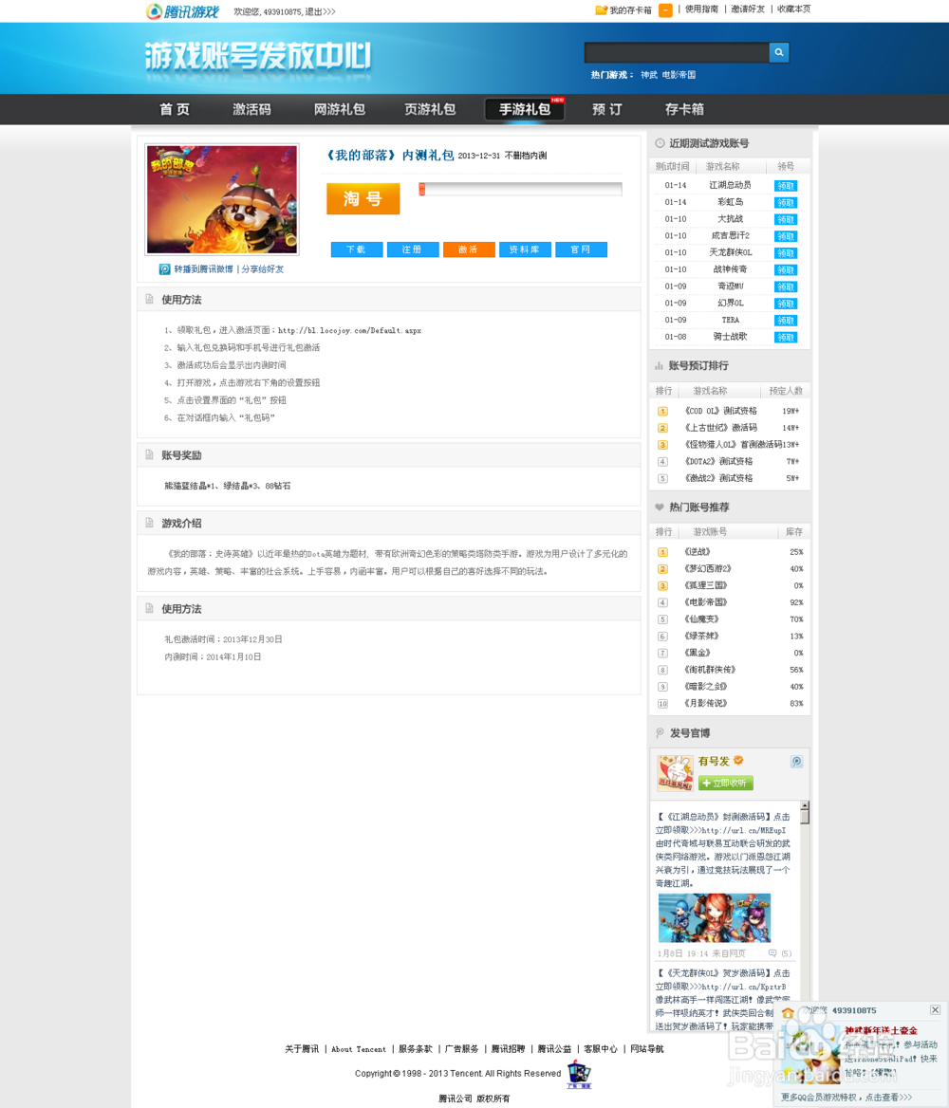Open 服务条款 footer link
Screen dimensions: 949x1108
[415, 1049]
